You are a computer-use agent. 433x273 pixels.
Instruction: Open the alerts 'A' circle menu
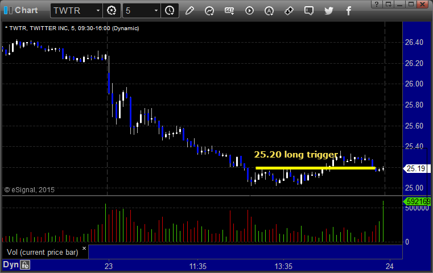click(269, 11)
